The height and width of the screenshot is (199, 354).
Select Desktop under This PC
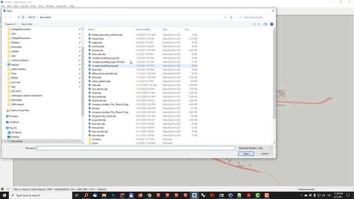pyautogui.click(x=15, y=137)
